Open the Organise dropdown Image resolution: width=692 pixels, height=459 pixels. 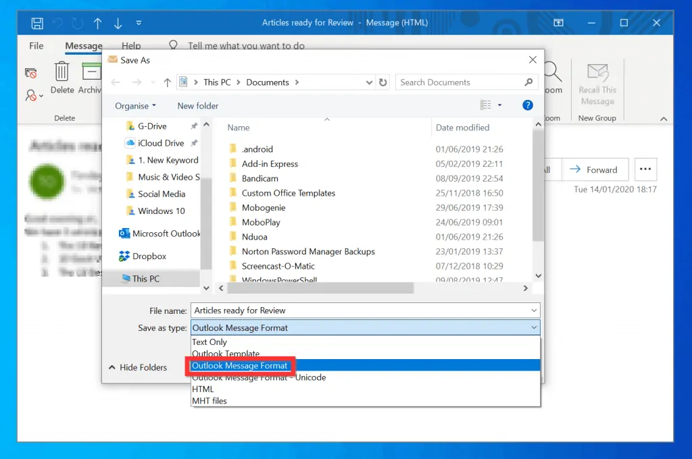[x=134, y=105]
